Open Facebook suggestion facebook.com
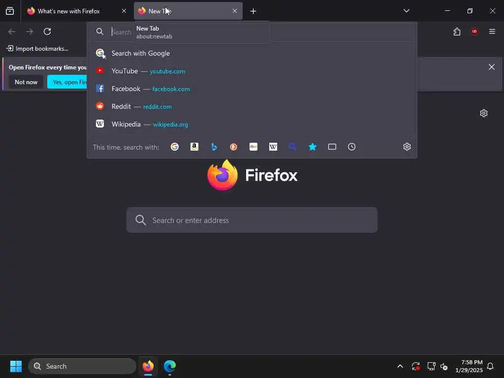Image resolution: width=504 pixels, height=378 pixels. 252,89
